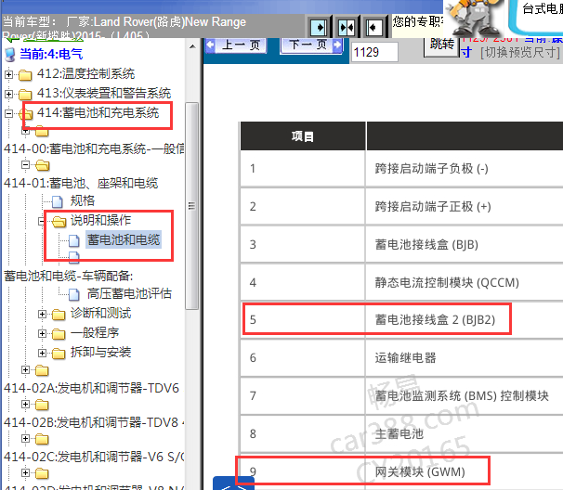Expand the 拆卸与安装 folder
Image resolution: width=563 pixels, height=490 pixels.
[x=42, y=353]
